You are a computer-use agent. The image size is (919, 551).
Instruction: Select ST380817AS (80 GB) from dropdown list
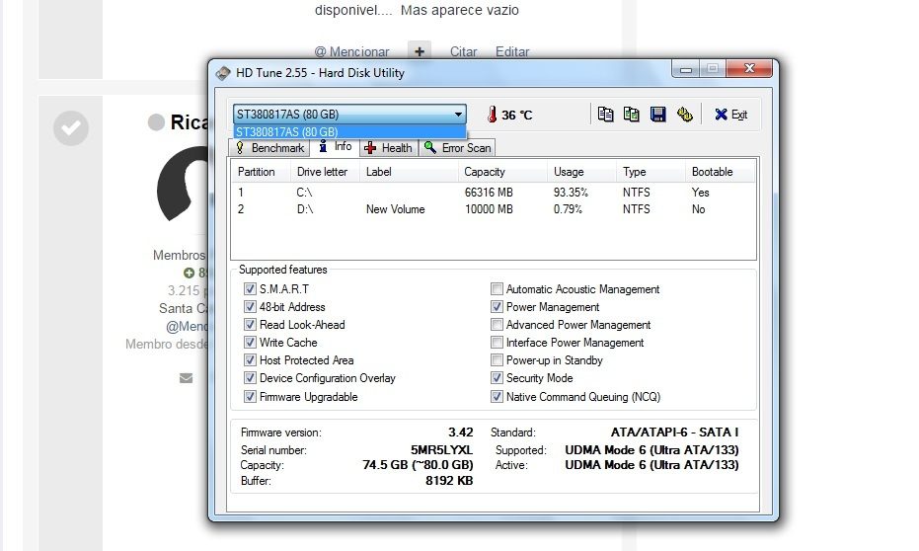(349, 132)
